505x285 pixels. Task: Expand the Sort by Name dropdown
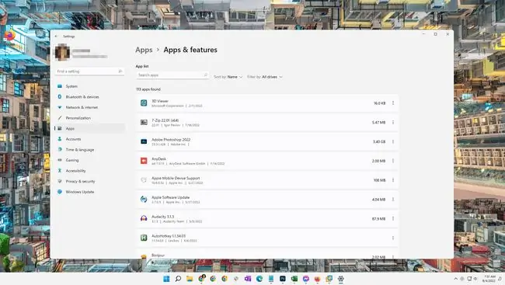tap(228, 77)
